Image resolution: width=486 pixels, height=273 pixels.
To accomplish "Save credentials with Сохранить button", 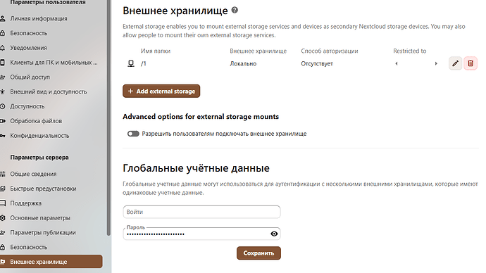I will [258, 253].
